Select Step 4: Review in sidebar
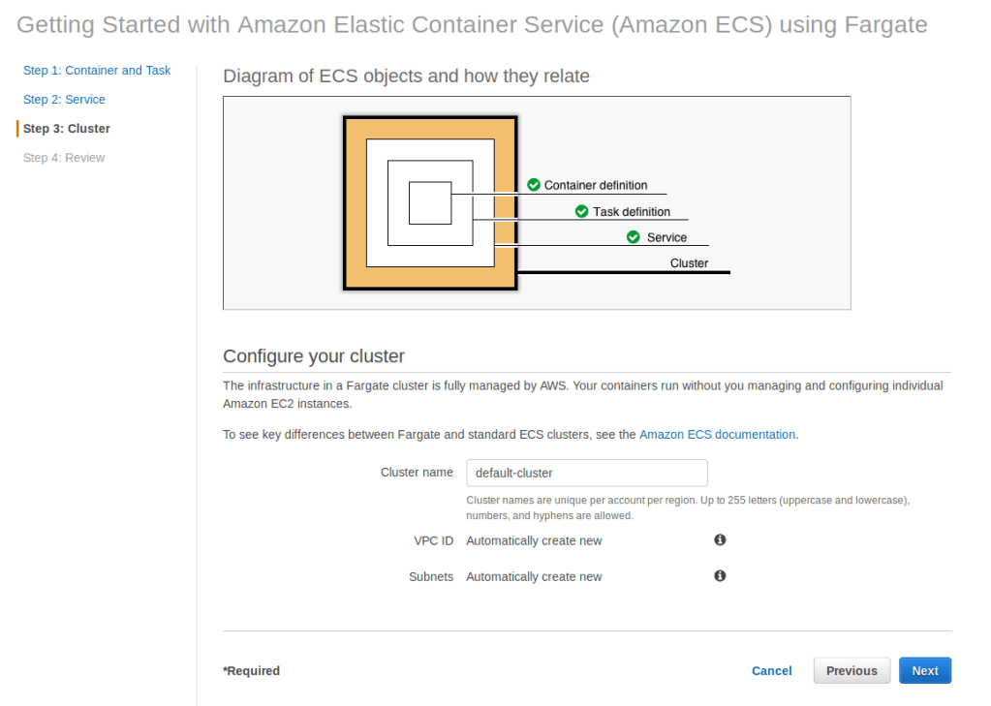This screenshot has width=991, height=706. (x=64, y=158)
